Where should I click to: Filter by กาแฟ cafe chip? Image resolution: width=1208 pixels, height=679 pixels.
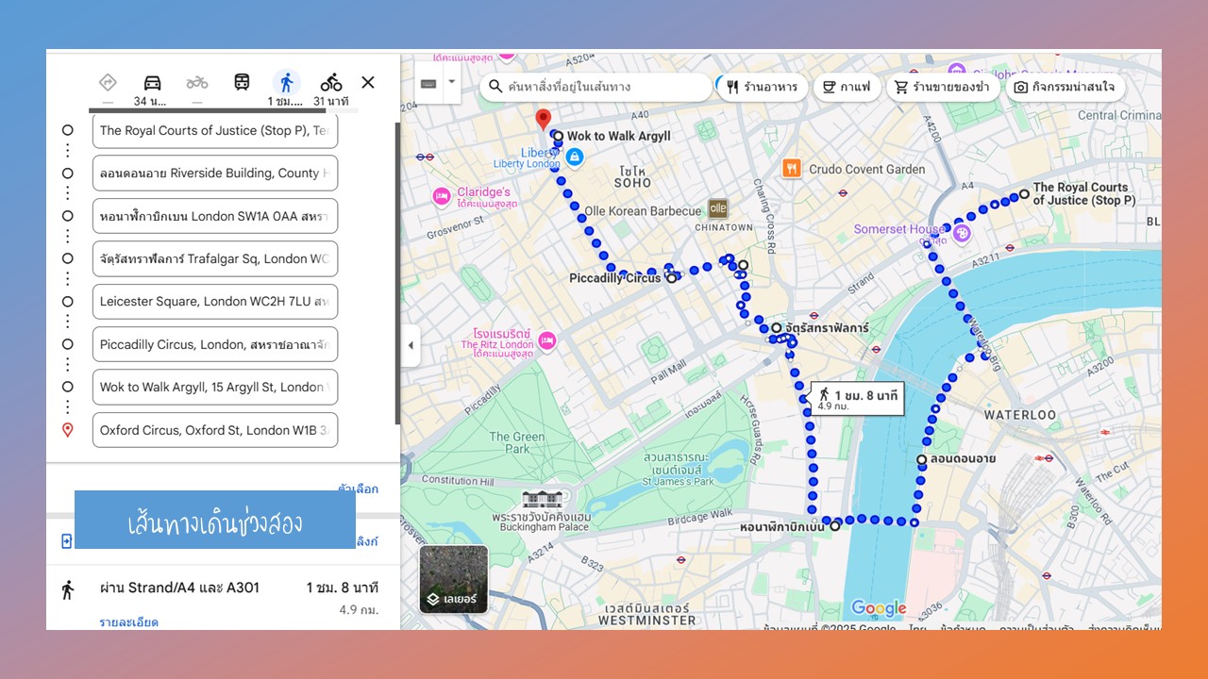click(x=847, y=87)
